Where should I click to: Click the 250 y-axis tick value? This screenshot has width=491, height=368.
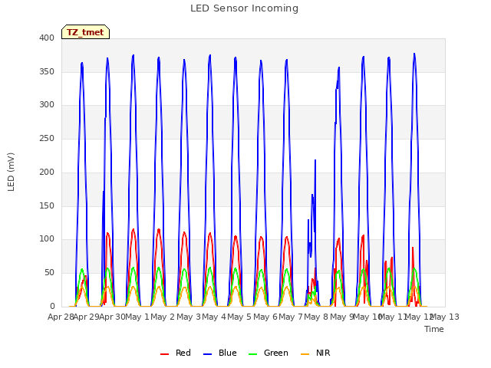47,138
